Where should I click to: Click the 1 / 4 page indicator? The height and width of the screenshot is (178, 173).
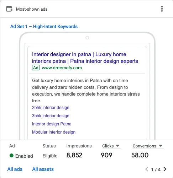click(x=156, y=169)
